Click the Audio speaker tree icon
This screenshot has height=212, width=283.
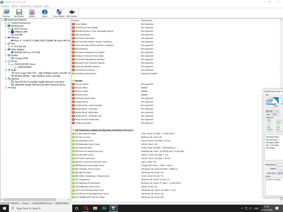[9, 70]
